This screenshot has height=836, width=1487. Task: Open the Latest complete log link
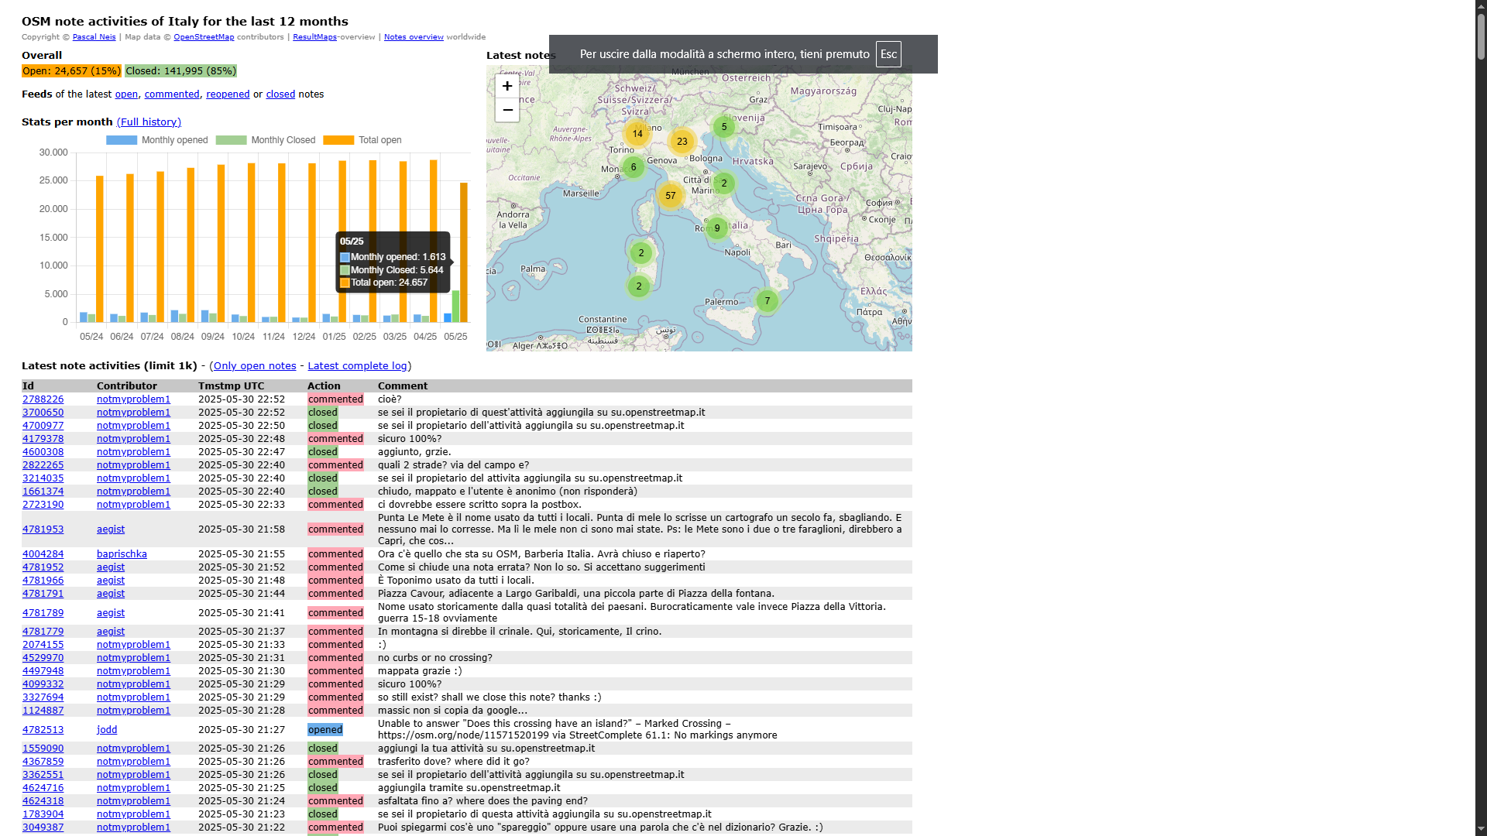click(x=357, y=366)
